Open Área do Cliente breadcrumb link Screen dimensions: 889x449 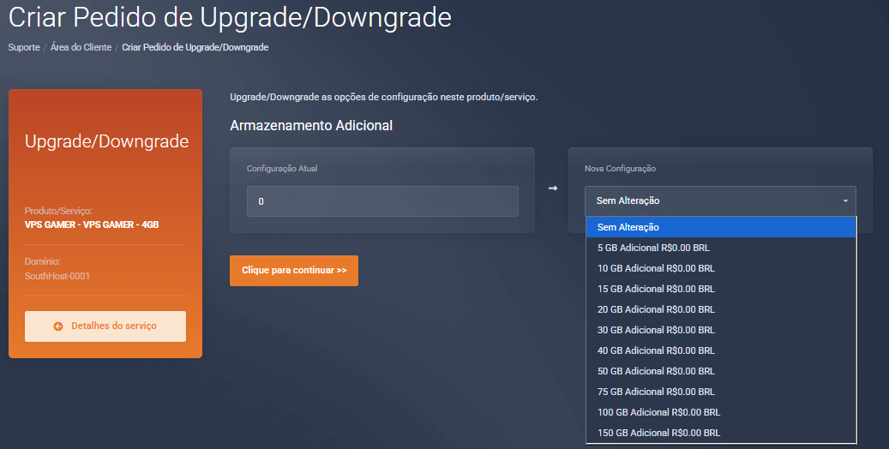click(x=81, y=47)
